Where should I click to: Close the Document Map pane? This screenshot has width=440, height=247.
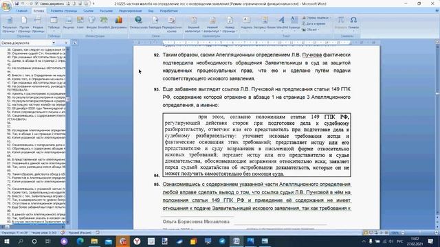click(66, 43)
